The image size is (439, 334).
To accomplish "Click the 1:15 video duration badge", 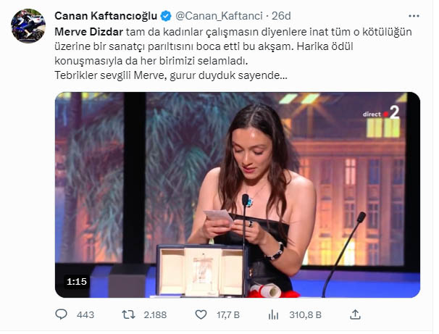I will click(x=77, y=280).
